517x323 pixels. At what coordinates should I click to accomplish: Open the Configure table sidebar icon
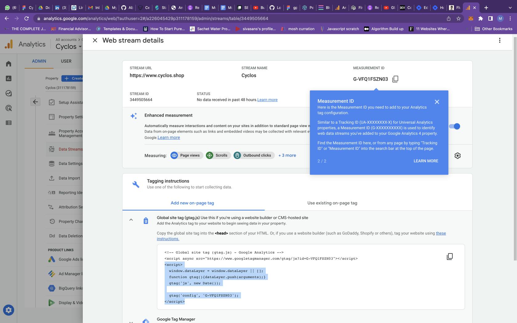pyautogui.click(x=9, y=123)
